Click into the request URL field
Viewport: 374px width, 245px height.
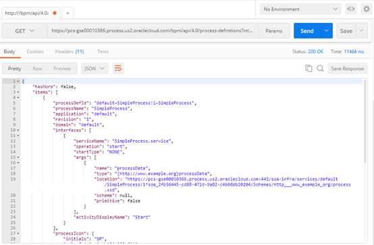[152, 31]
